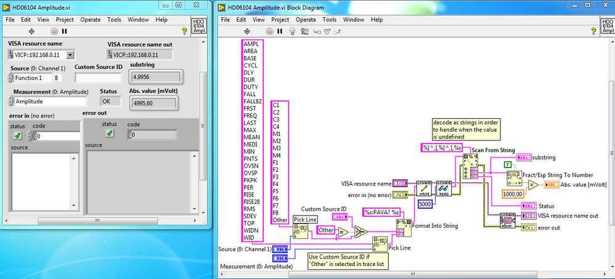Select the DBL Abs. value indicator terminal
The height and width of the screenshot is (279, 615).
coord(552,185)
